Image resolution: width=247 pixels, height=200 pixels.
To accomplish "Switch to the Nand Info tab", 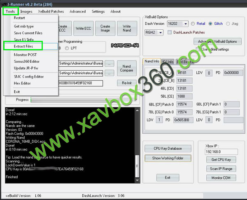I will click(x=151, y=61).
